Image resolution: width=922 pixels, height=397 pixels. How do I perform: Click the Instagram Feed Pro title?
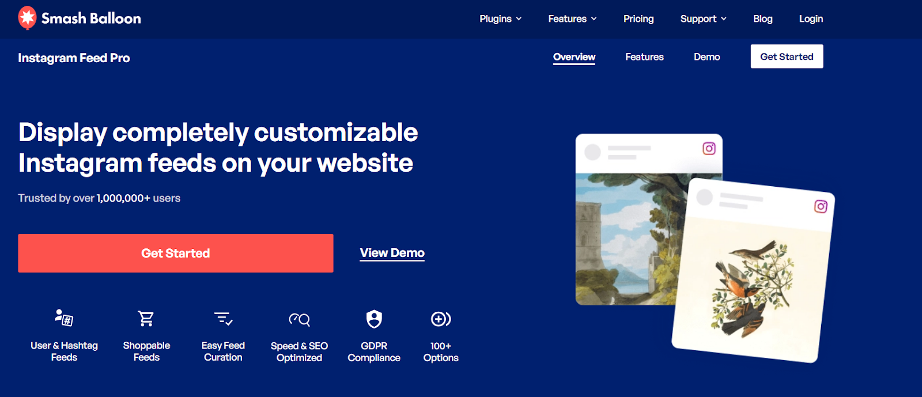coord(74,58)
